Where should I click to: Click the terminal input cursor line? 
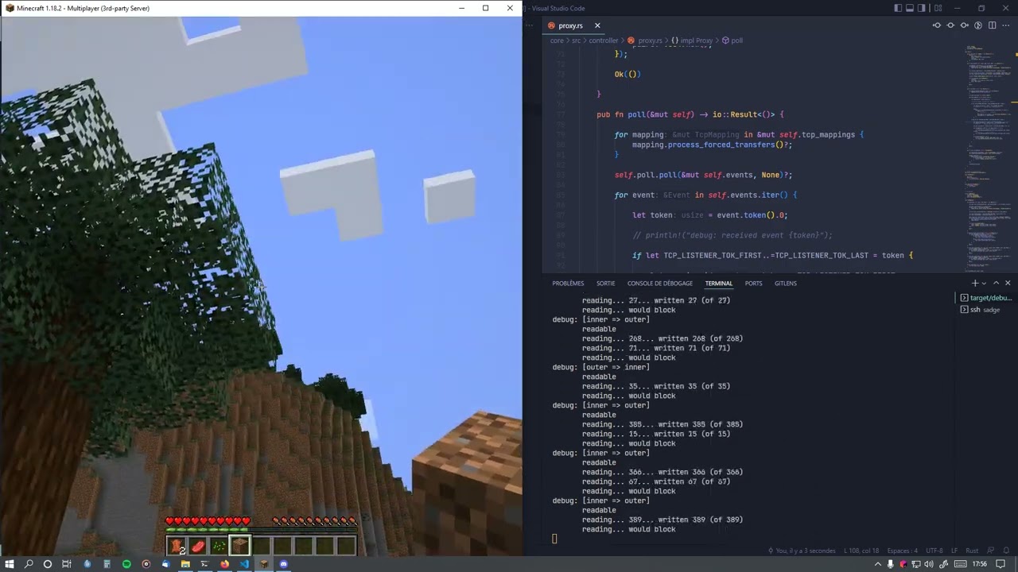(x=554, y=539)
